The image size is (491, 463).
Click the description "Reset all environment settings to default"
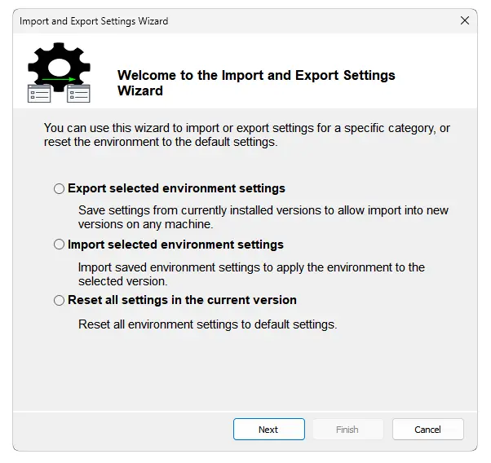[207, 324]
